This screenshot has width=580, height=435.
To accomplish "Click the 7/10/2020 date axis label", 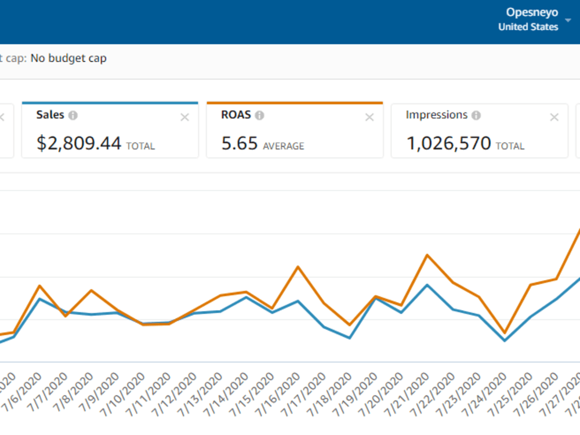I will (122, 394).
